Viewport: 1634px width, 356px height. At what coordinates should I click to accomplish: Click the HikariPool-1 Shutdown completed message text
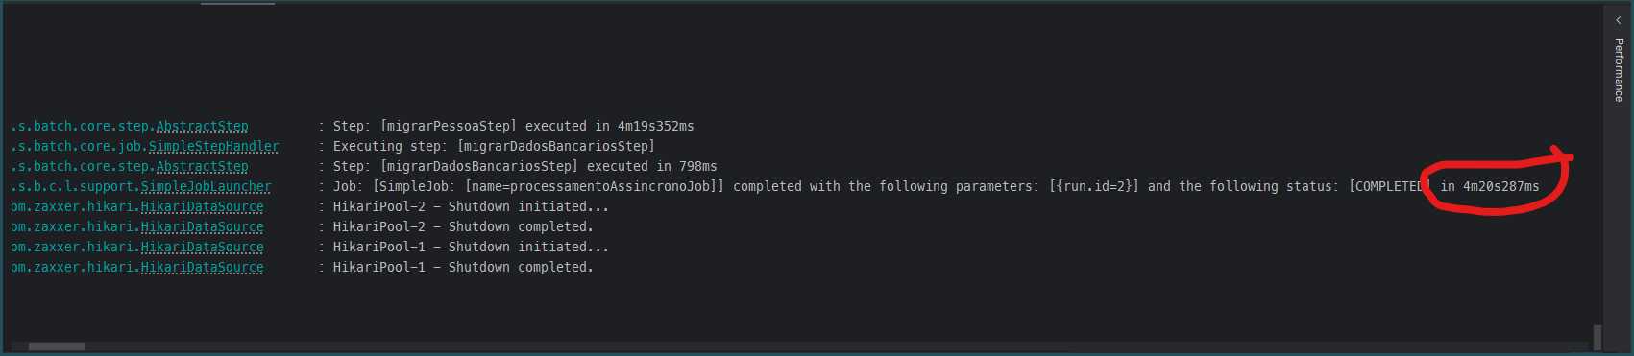[x=463, y=267]
